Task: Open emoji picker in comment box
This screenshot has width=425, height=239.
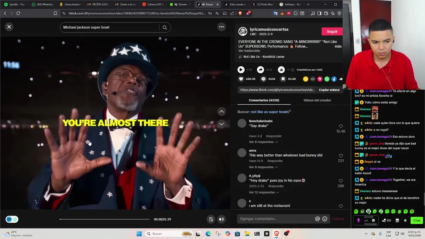Action: coord(325,219)
